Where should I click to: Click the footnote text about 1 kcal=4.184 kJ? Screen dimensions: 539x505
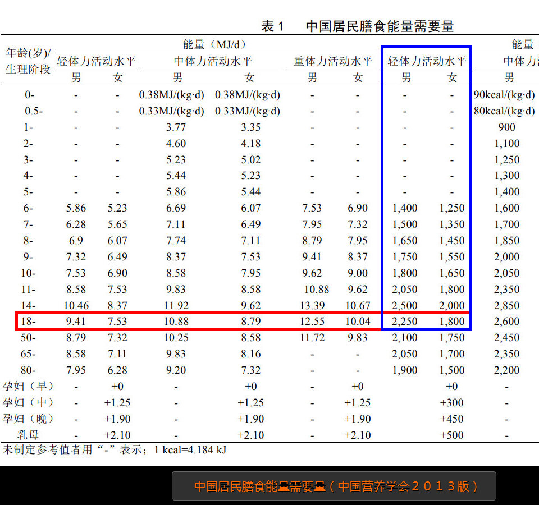115,450
